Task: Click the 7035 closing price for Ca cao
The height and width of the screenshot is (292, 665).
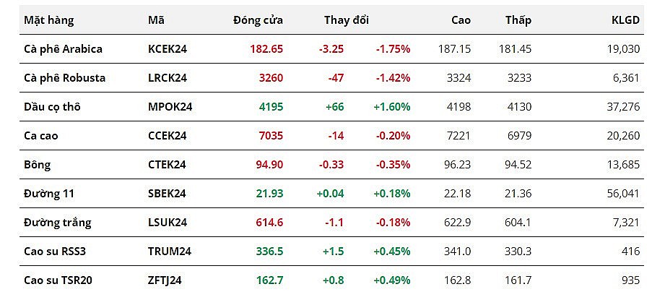Action: click(x=270, y=136)
